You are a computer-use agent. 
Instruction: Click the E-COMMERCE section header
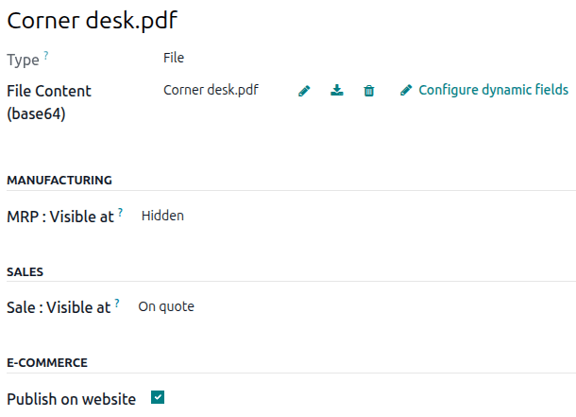coord(47,362)
